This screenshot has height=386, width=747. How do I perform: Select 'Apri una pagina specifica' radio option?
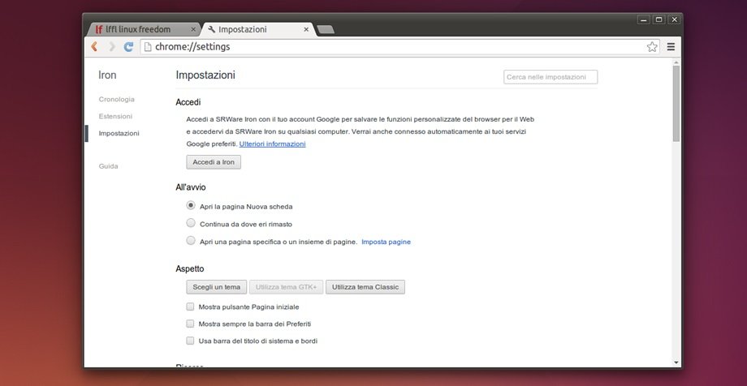191,240
